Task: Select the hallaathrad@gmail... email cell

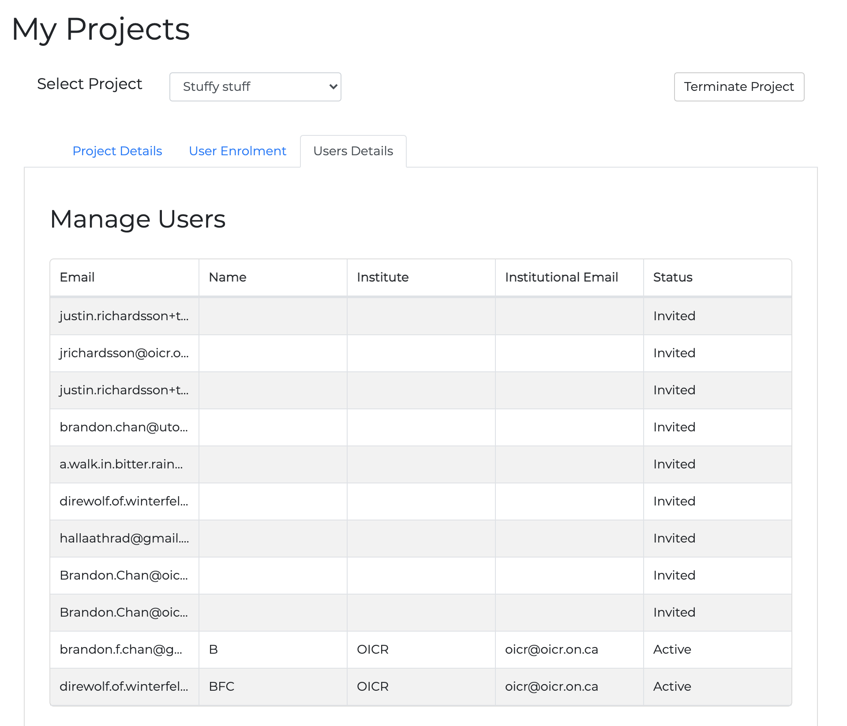Action: pyautogui.click(x=124, y=539)
